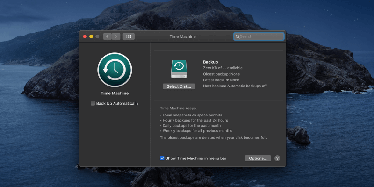
Task: Zoom window with the green button
Action: [x=97, y=36]
